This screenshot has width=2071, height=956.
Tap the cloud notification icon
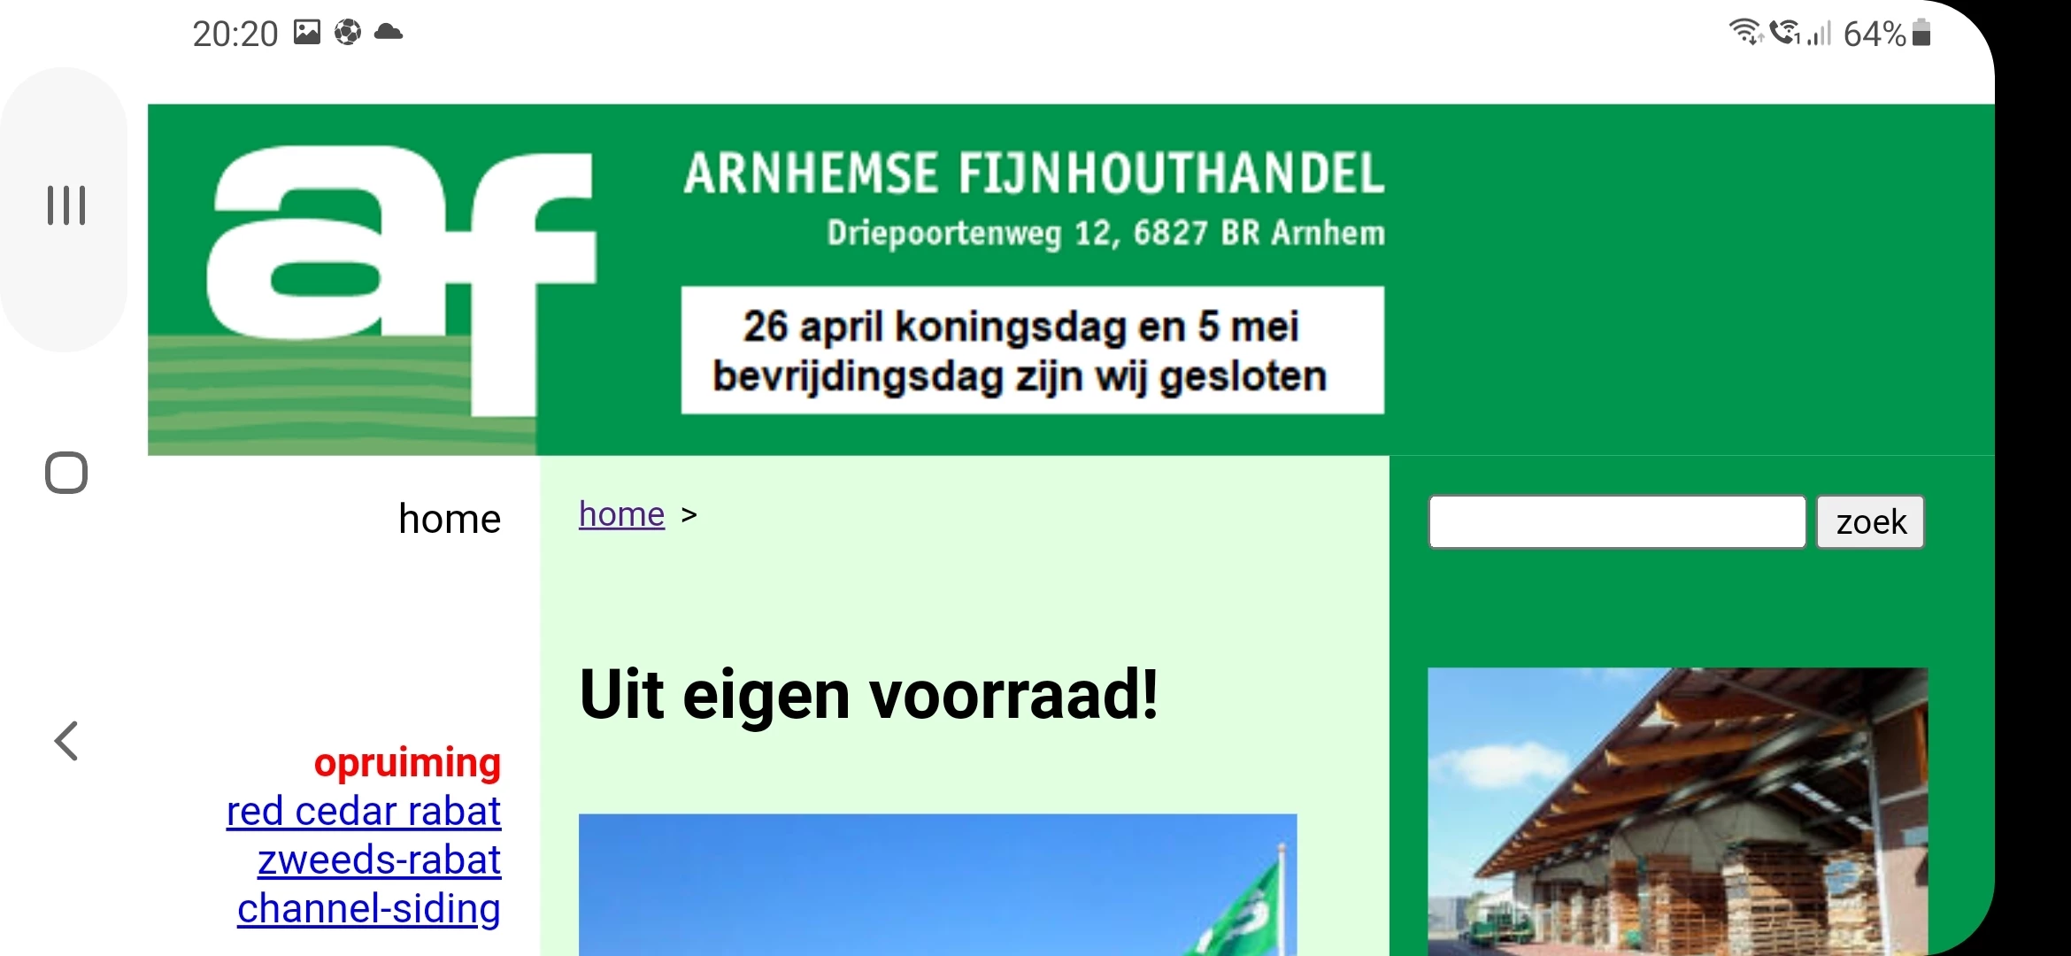389,33
